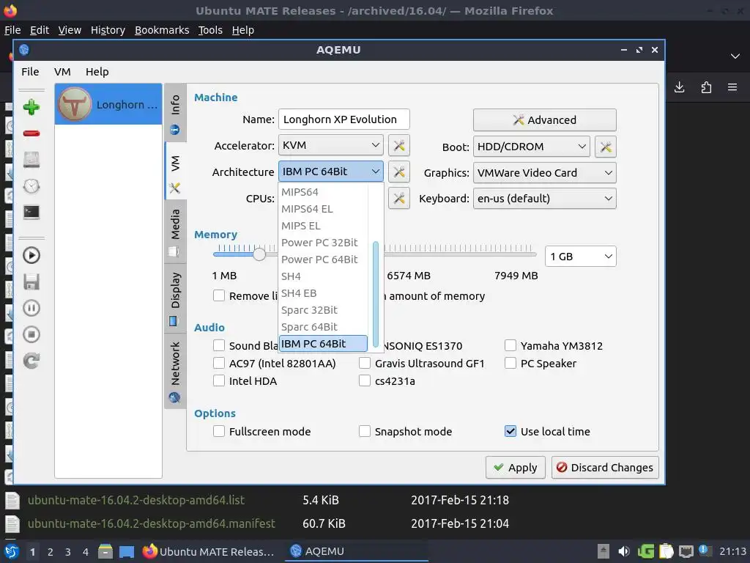The image size is (750, 563).
Task: Click the show desktop icon in taskbar
Action: (126, 551)
